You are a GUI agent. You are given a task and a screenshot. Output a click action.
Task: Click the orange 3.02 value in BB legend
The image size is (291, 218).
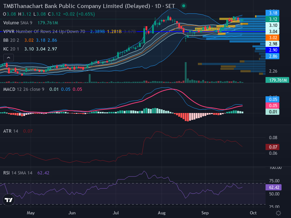pyautogui.click(x=29, y=40)
